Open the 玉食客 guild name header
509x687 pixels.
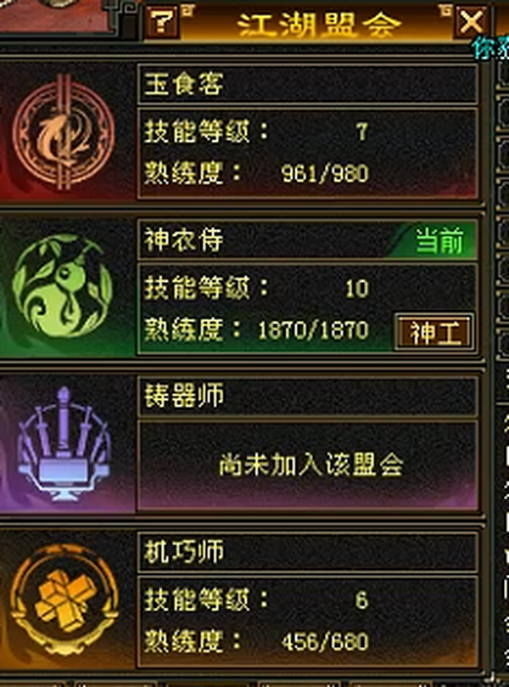tap(308, 84)
